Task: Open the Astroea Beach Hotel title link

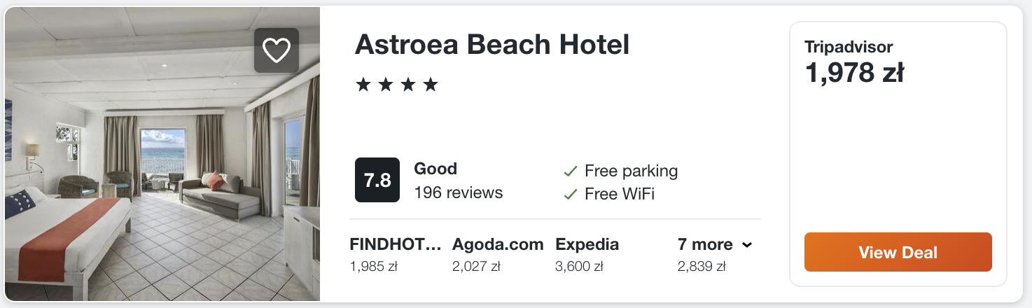Action: coord(492,45)
